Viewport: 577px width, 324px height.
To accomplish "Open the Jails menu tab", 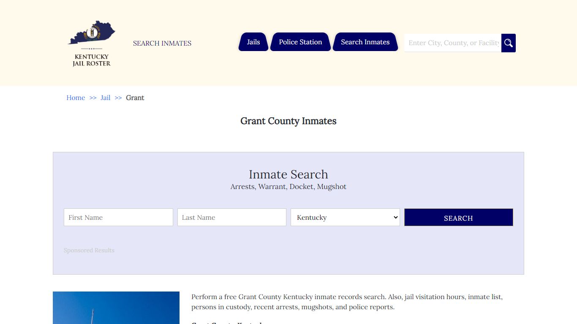I will pos(253,42).
